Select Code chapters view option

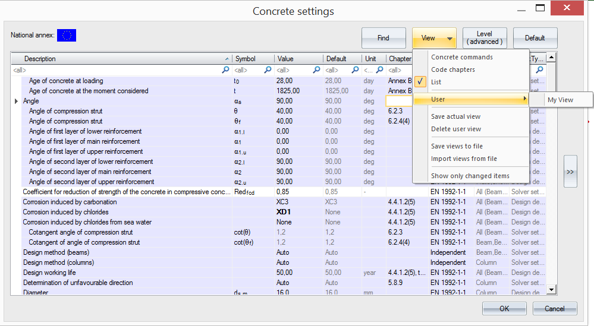[x=452, y=69]
